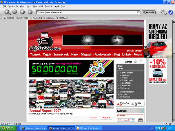Open the Beállítások link
175x131 pixels.
(126, 83)
